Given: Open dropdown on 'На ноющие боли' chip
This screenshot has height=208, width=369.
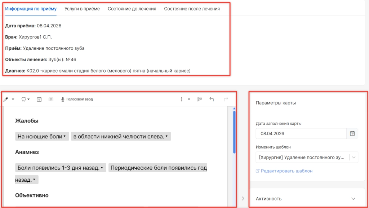Looking at the screenshot, I should (x=65, y=136).
